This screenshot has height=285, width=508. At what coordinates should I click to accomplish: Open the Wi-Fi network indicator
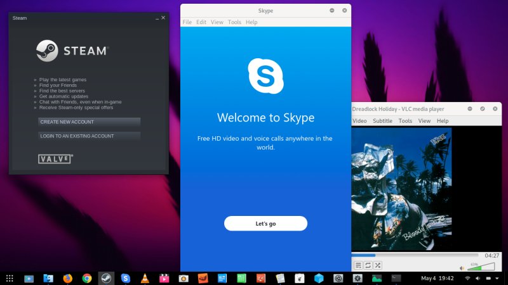468,278
